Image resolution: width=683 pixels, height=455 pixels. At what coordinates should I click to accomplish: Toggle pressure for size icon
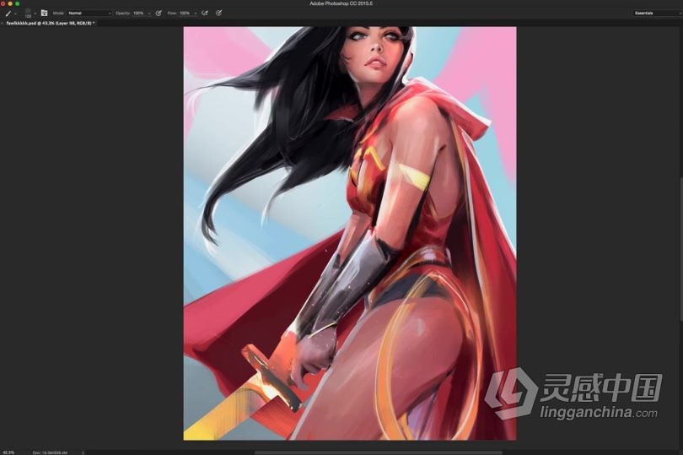point(218,14)
